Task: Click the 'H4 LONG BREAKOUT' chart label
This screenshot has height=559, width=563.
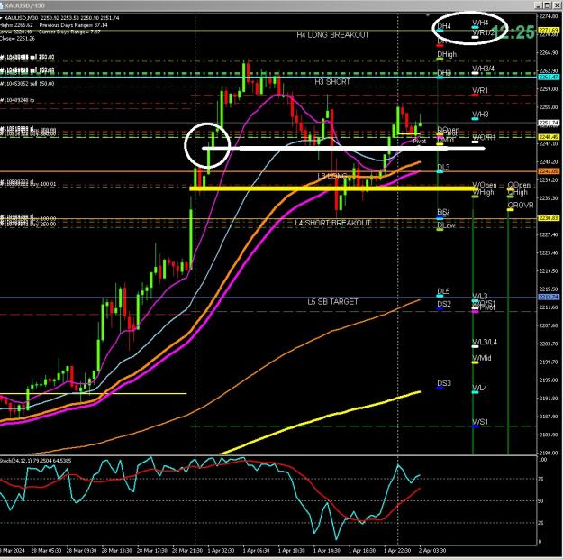Action: [x=332, y=35]
